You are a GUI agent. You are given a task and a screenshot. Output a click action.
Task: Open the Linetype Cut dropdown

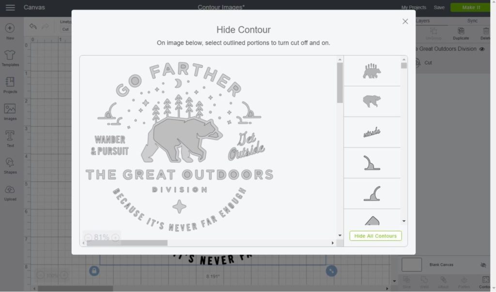pyautogui.click(x=65, y=29)
